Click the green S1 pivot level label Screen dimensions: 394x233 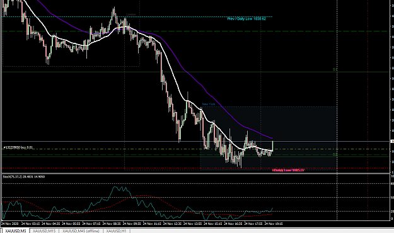(x=335, y=69)
